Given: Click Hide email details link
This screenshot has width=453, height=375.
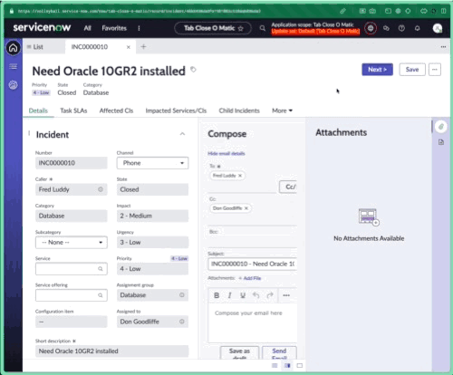Looking at the screenshot, I should [x=226, y=153].
